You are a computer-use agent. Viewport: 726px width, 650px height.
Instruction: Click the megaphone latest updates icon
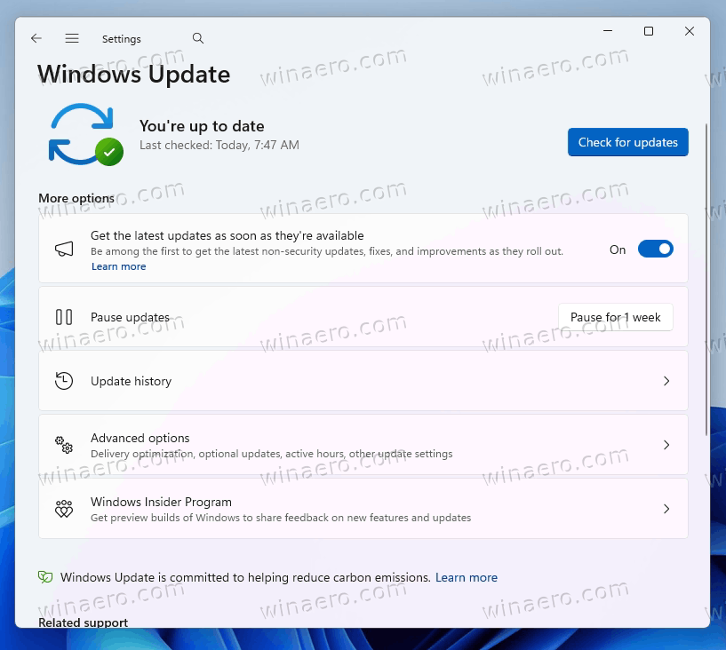tap(64, 250)
